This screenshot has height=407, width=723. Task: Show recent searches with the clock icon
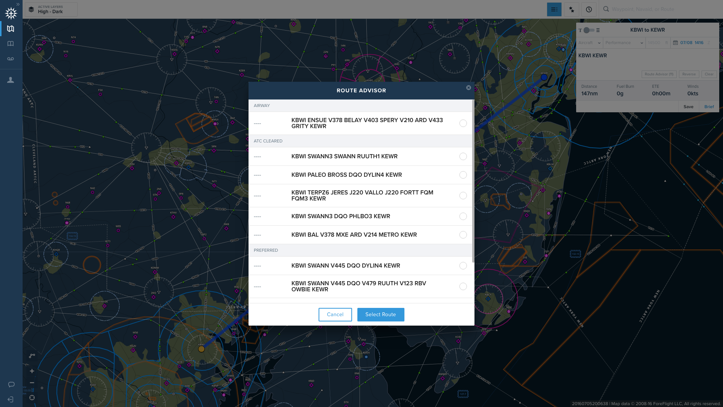[x=589, y=9]
